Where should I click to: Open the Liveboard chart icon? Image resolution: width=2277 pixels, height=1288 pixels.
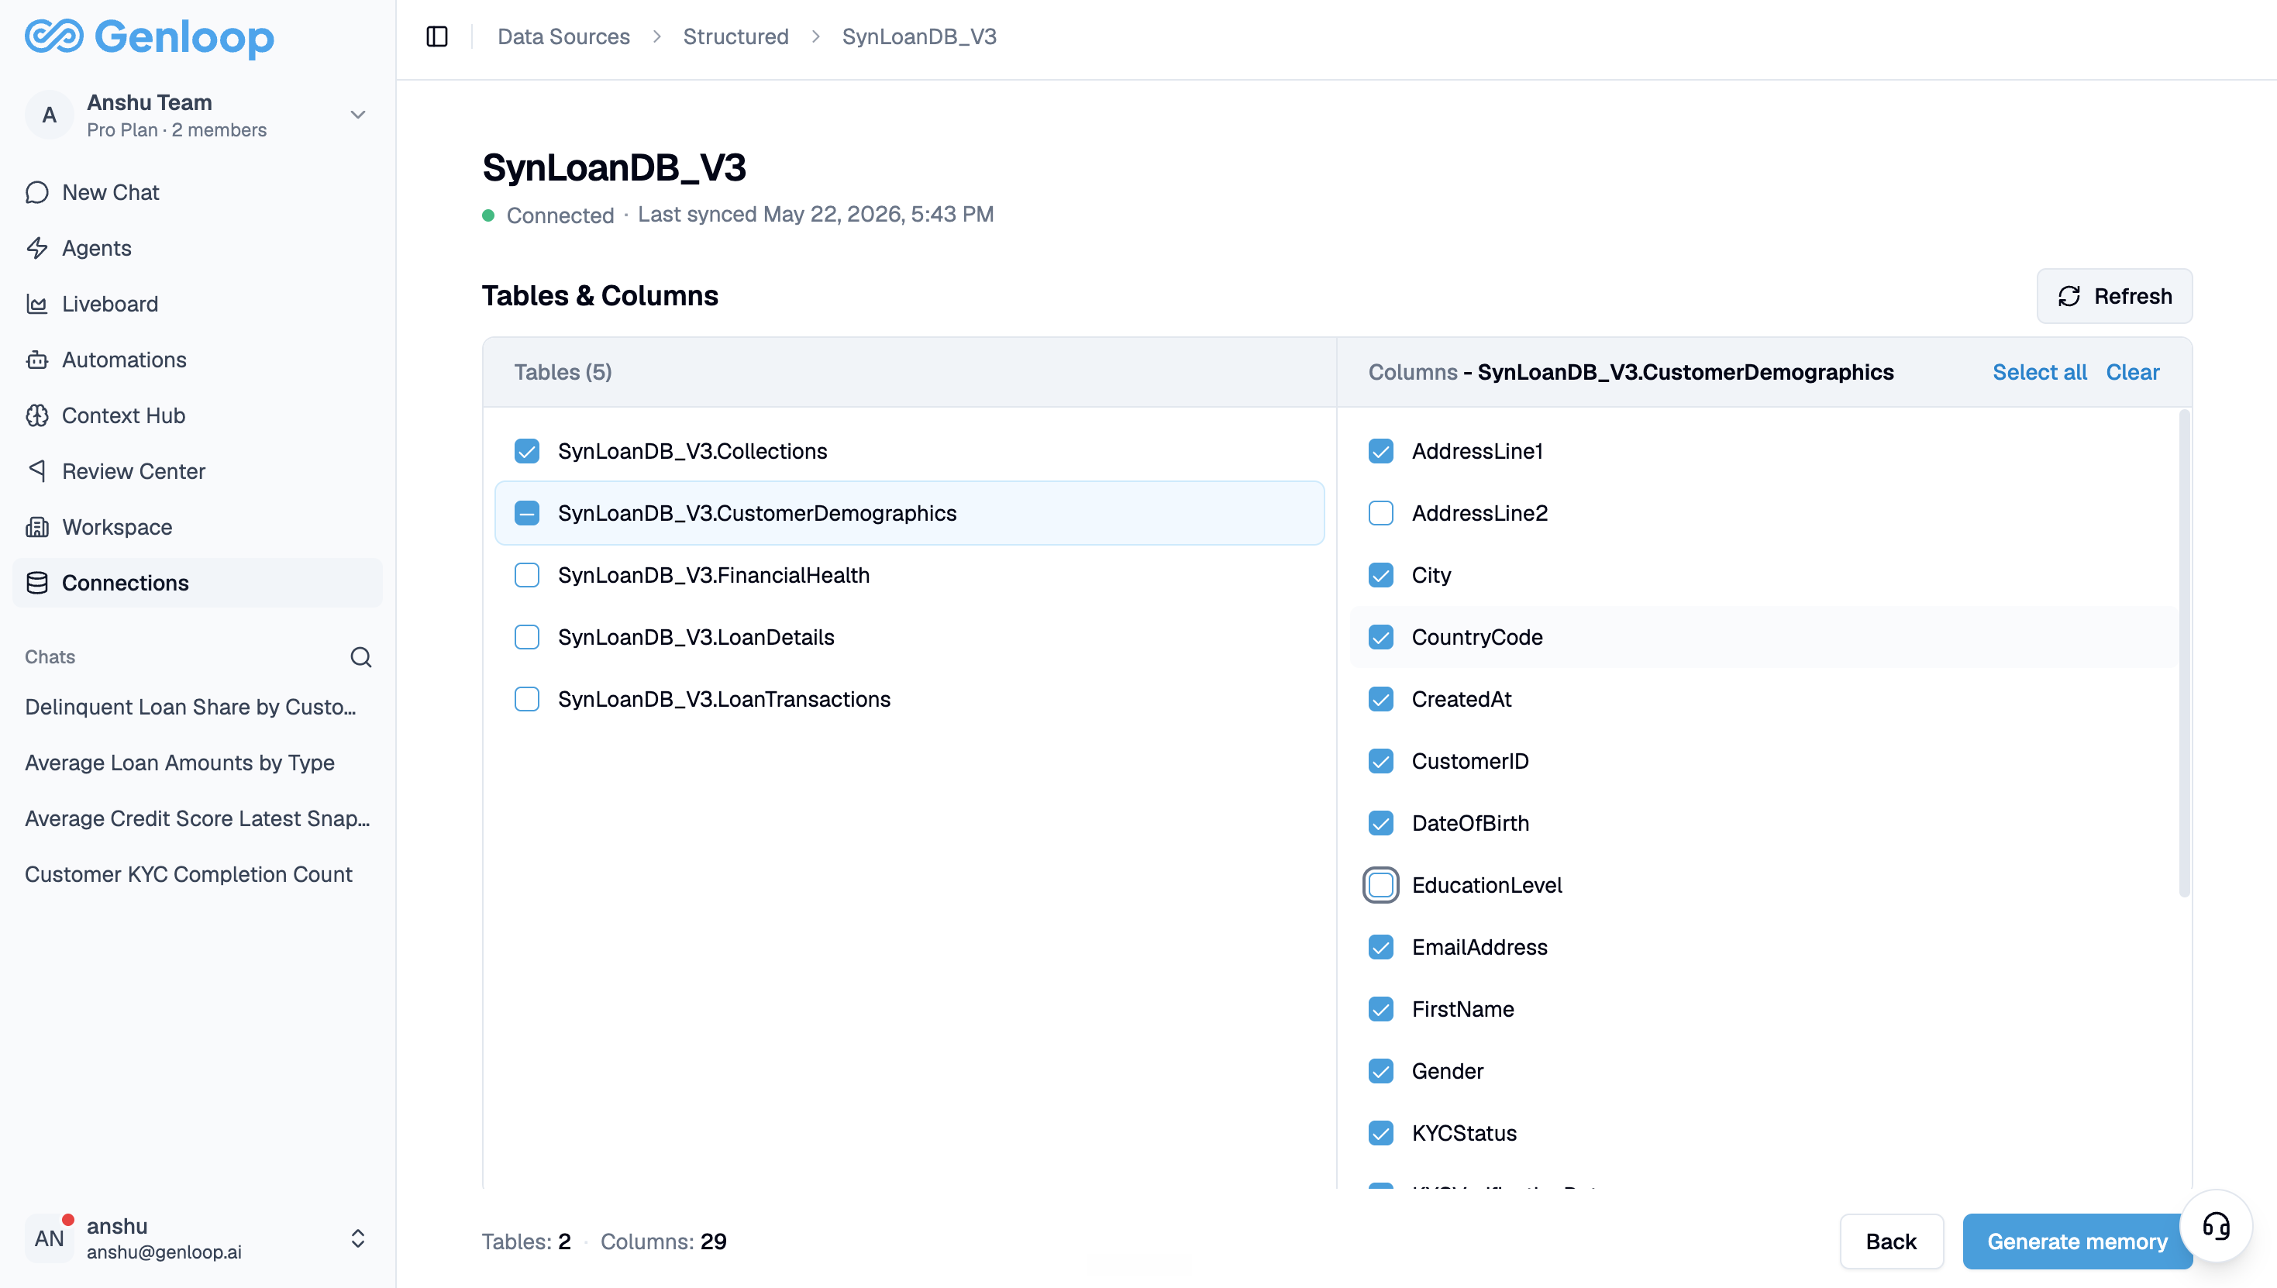(37, 304)
